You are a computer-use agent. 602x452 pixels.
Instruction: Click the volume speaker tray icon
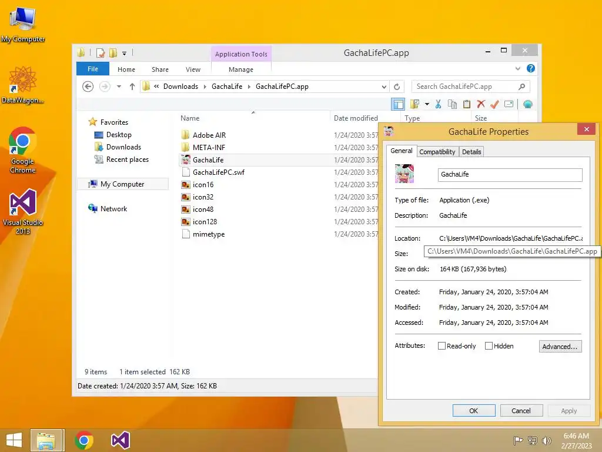[x=546, y=440]
